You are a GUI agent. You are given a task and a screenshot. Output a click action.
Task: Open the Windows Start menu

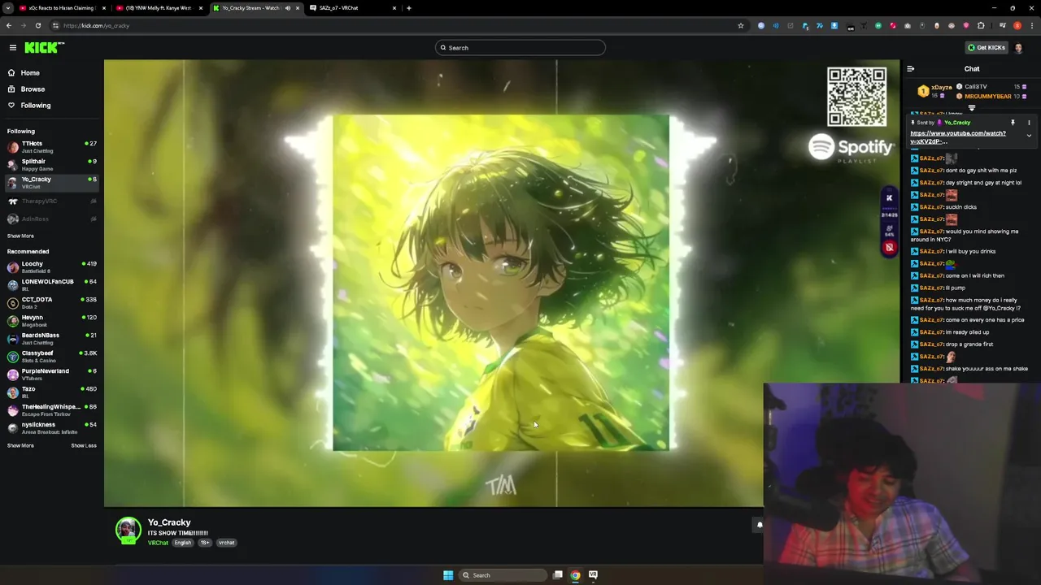point(448,575)
